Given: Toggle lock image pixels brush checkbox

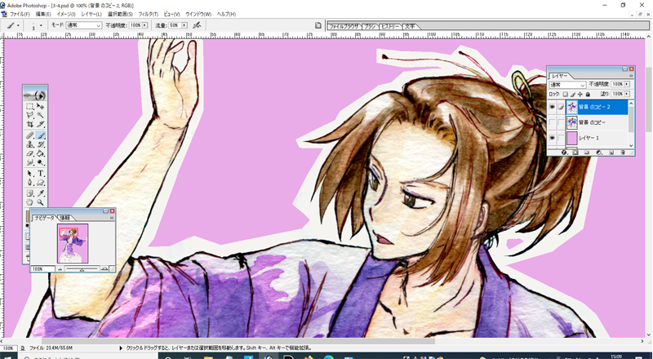Looking at the screenshot, I should click(x=573, y=94).
